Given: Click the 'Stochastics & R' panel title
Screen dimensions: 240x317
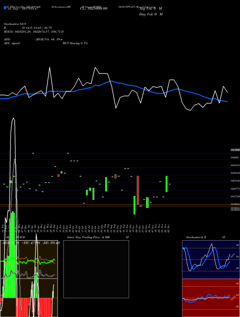Looking at the screenshot, I should click(x=196, y=237).
